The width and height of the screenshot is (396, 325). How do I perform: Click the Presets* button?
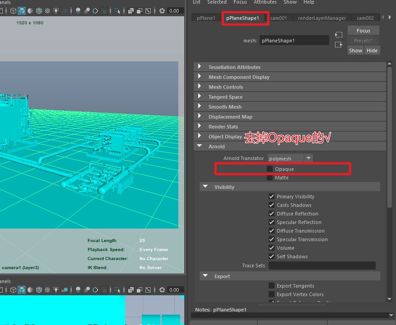click(x=363, y=40)
